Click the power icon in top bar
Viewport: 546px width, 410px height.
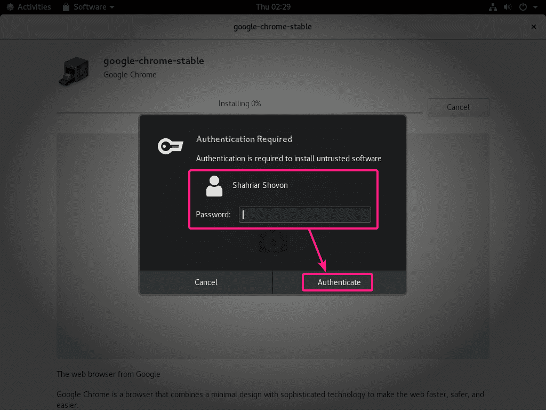[x=523, y=7]
